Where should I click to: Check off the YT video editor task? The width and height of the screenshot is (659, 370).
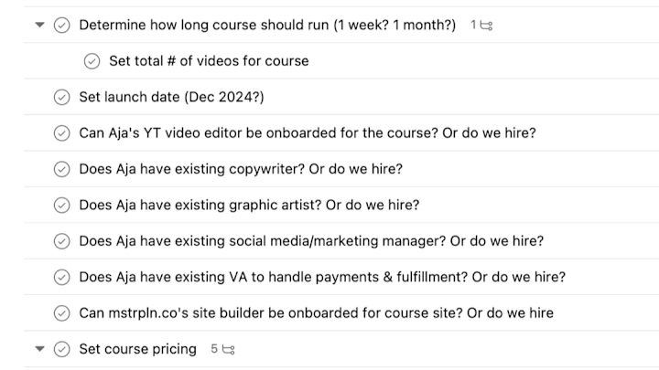tap(62, 133)
